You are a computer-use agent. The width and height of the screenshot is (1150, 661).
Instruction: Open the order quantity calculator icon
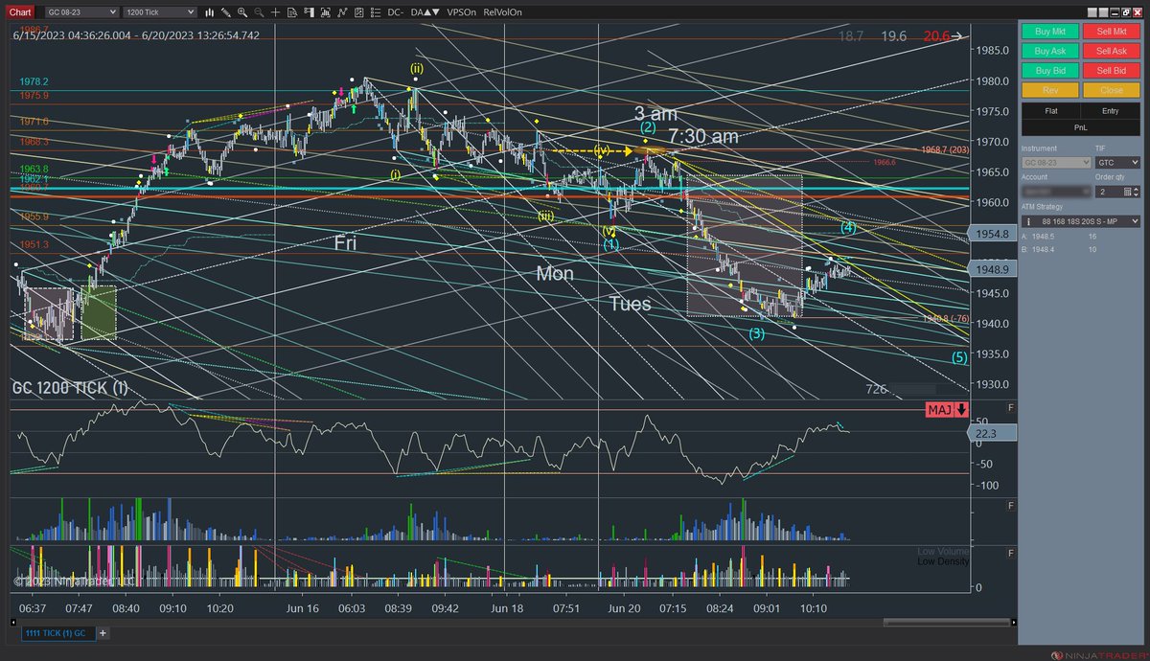tap(1127, 192)
